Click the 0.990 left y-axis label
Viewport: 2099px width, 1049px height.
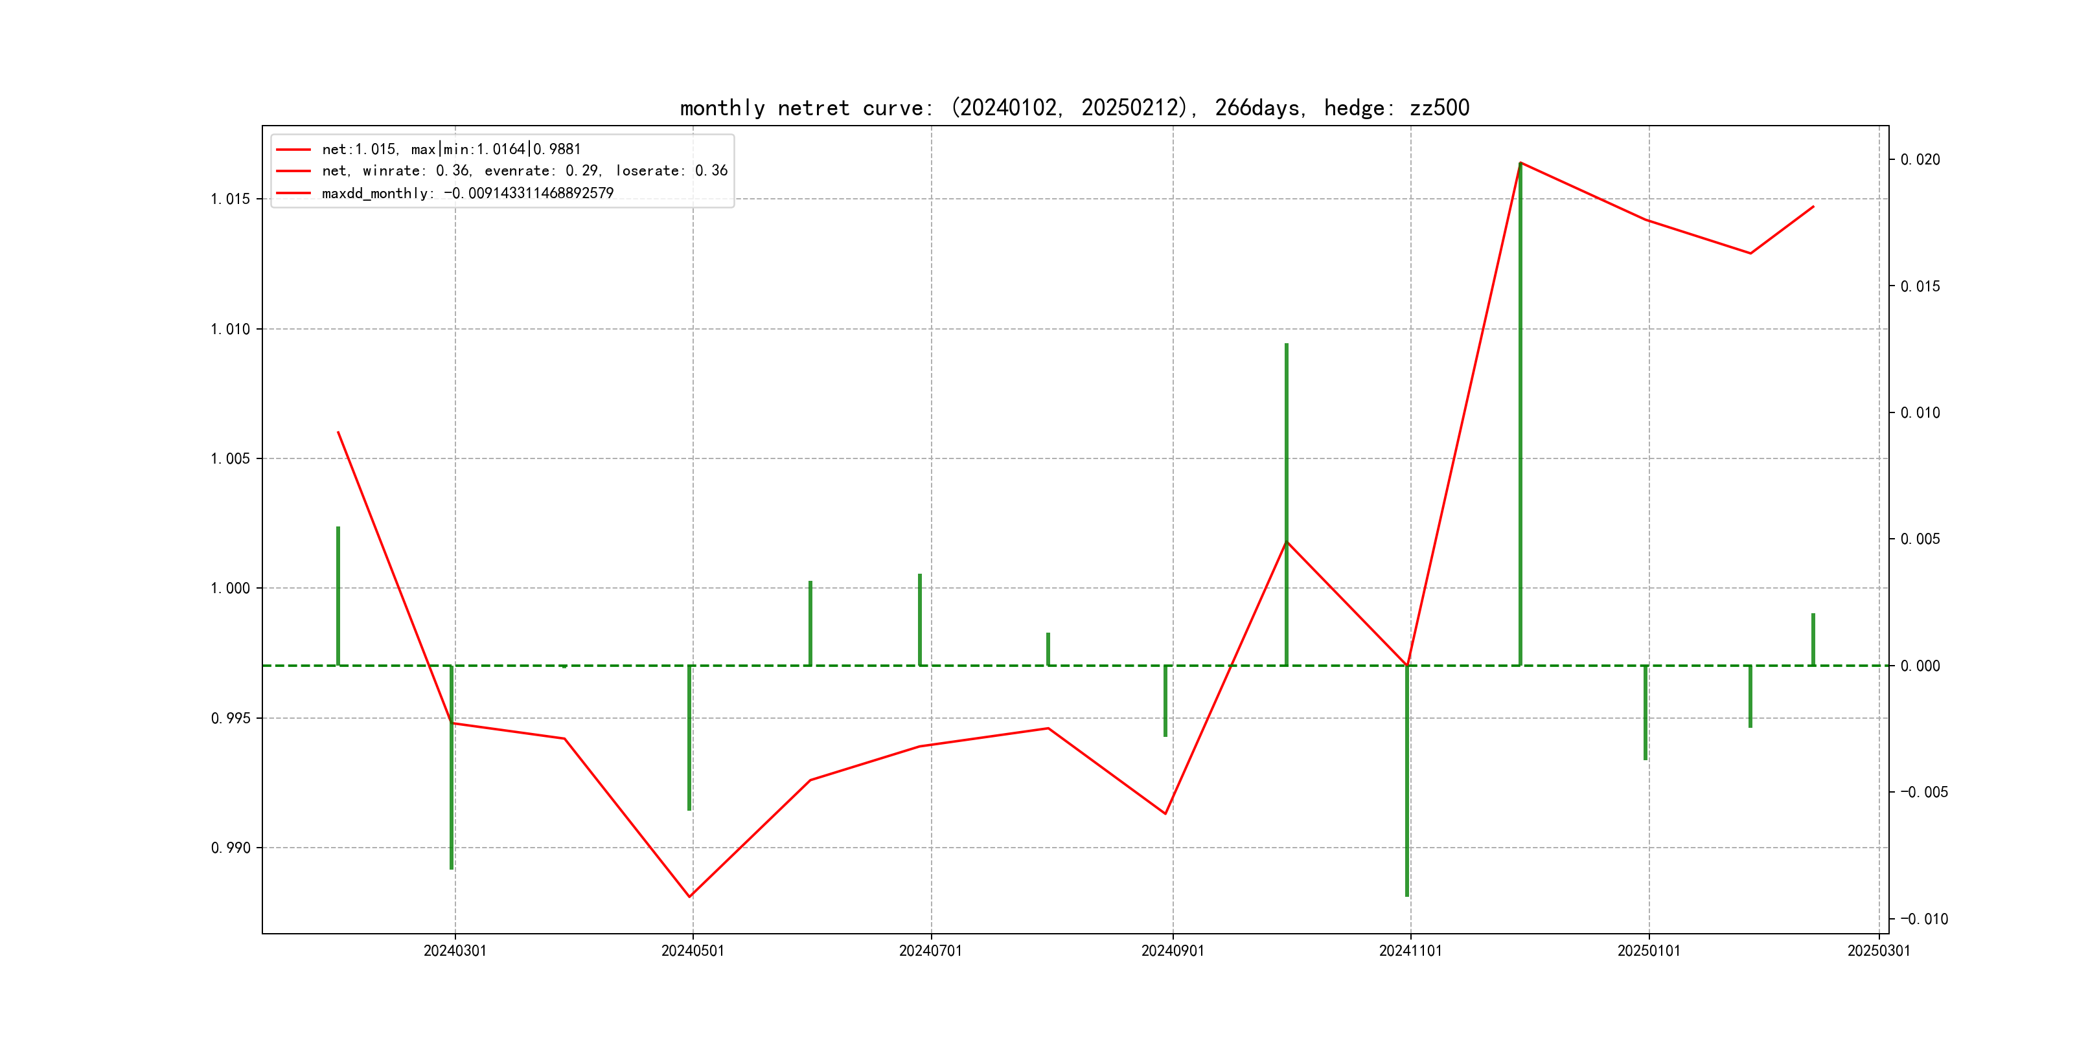pyautogui.click(x=231, y=848)
